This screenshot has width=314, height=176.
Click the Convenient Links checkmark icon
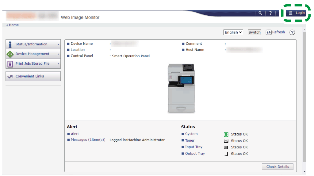10,76
